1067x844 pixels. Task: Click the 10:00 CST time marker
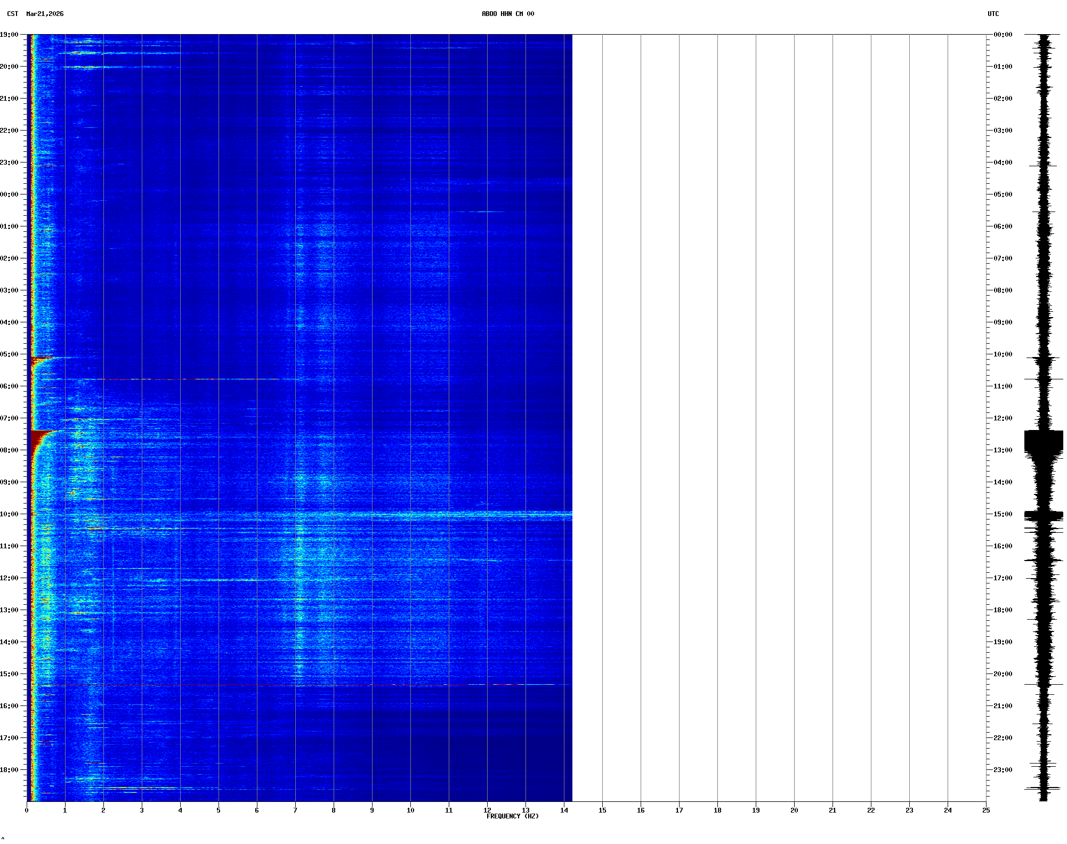click(x=9, y=514)
